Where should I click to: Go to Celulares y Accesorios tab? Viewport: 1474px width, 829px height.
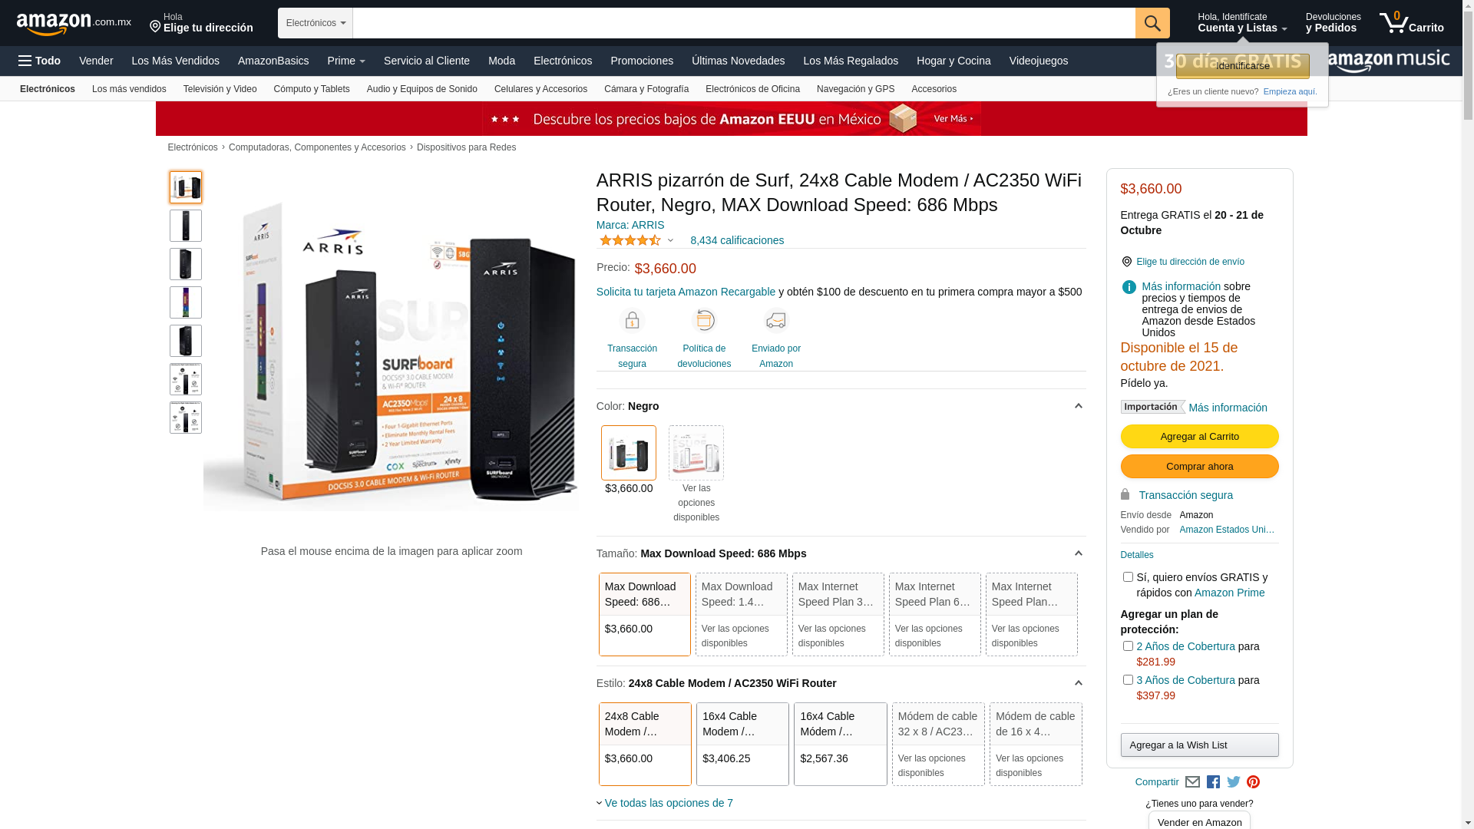(x=540, y=89)
